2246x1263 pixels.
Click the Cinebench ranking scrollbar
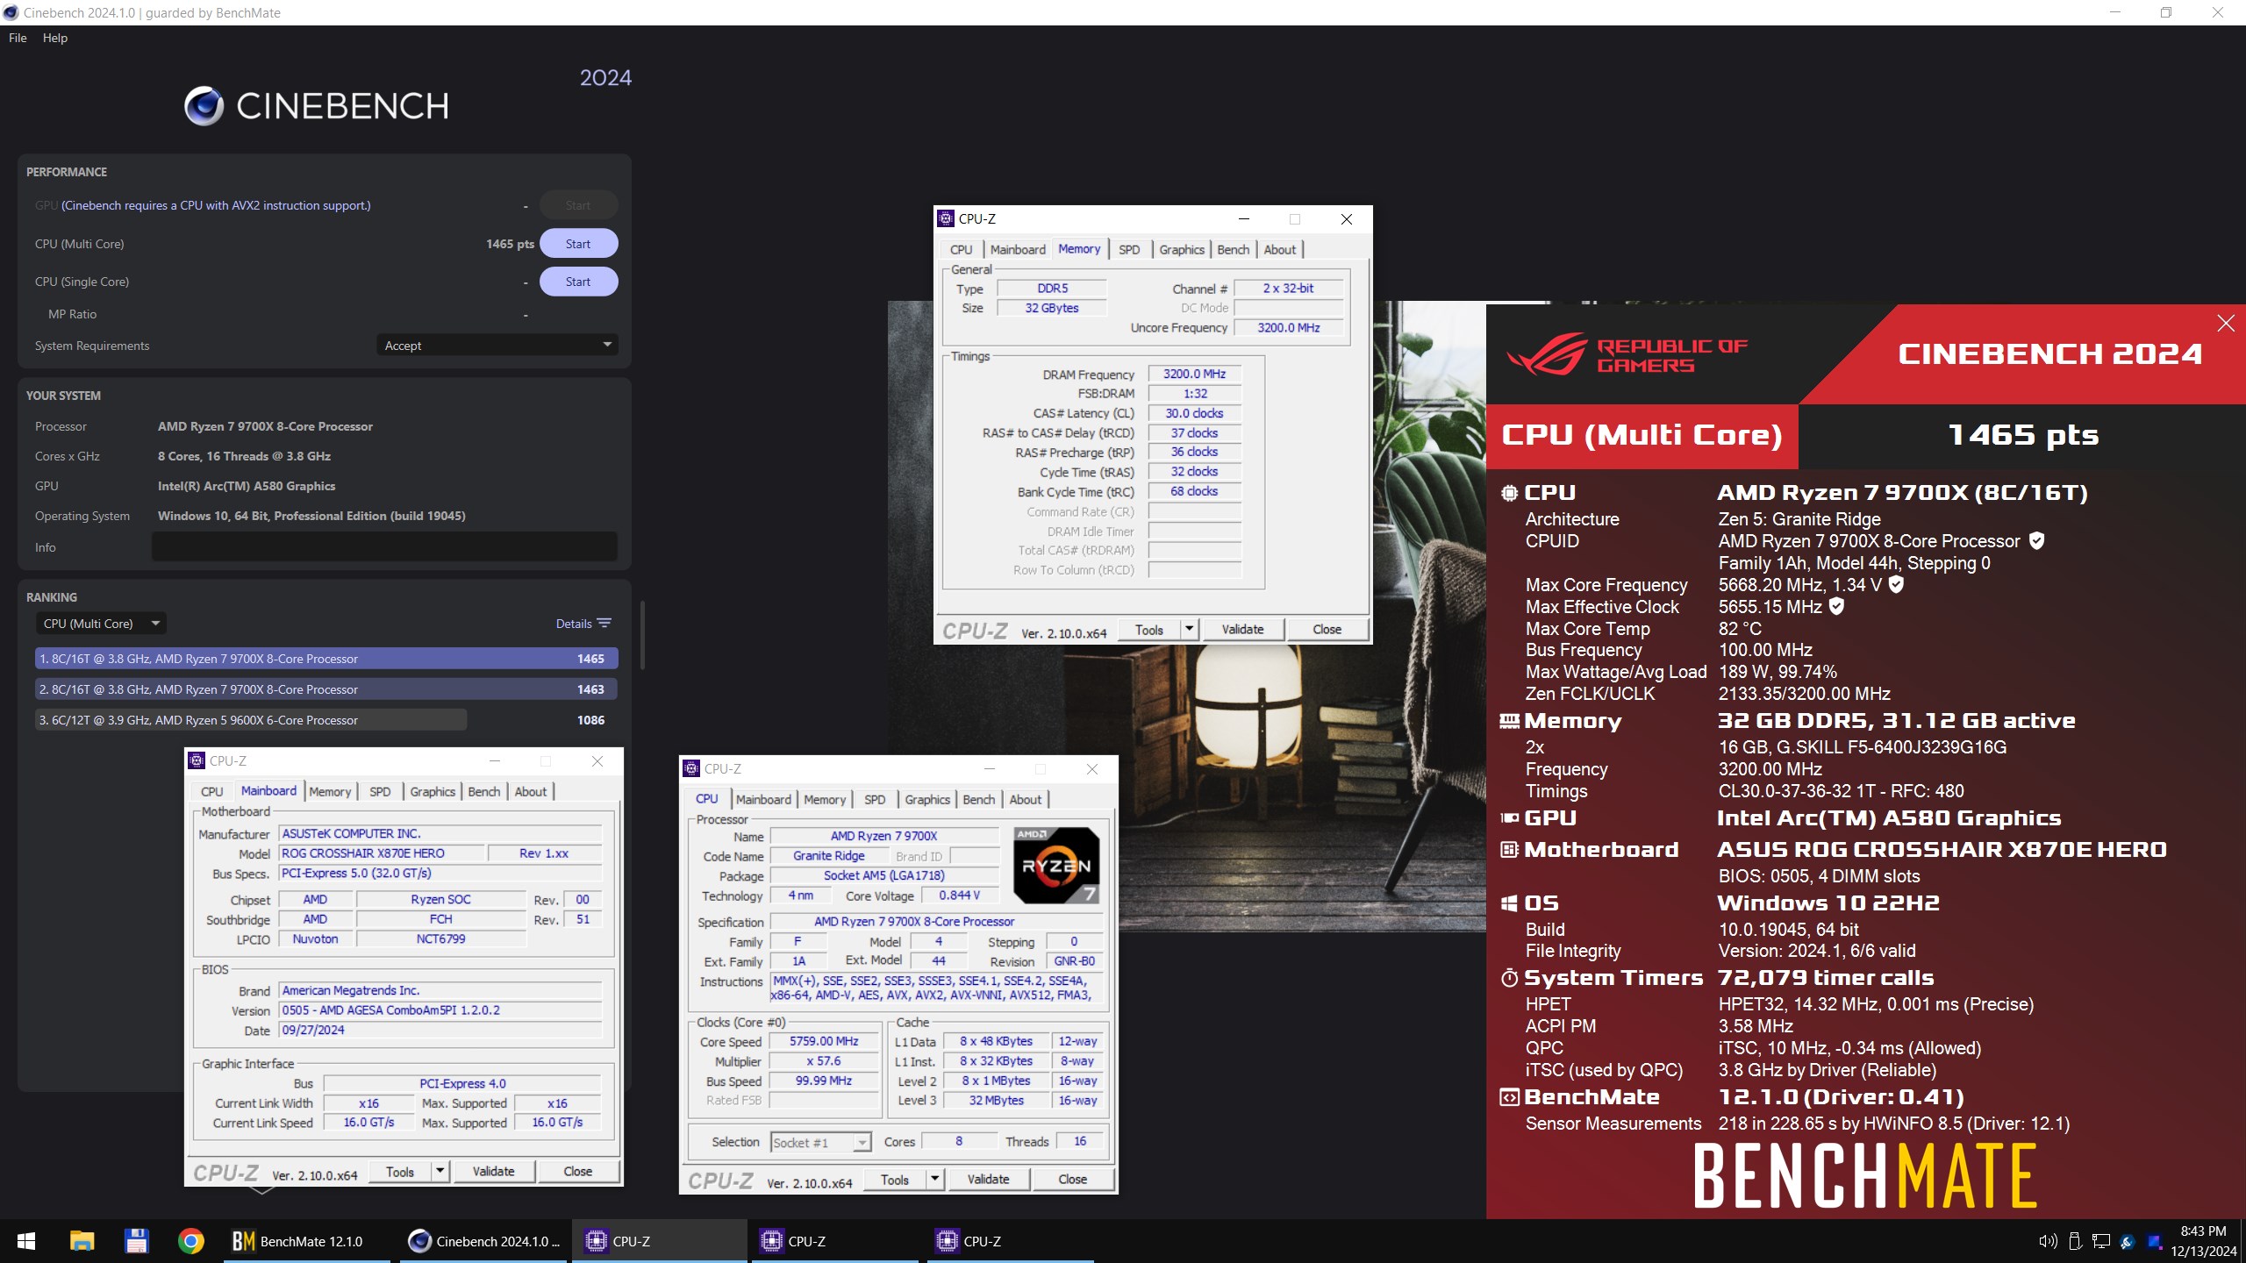642,635
